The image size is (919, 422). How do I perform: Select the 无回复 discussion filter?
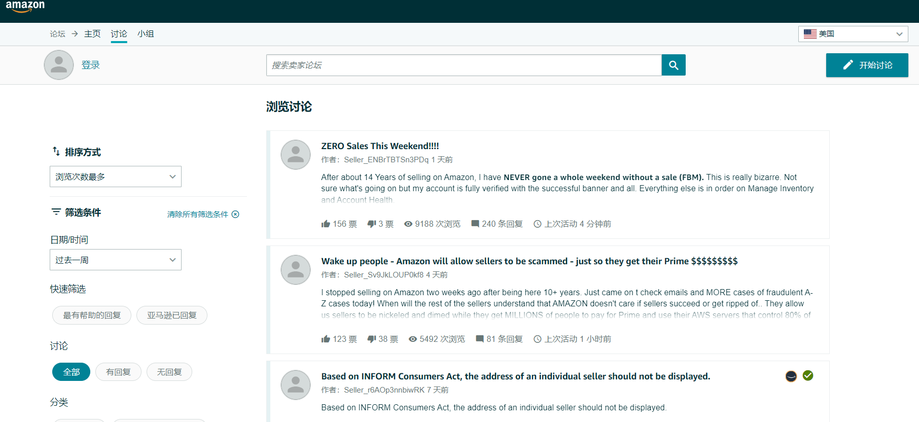(x=169, y=372)
